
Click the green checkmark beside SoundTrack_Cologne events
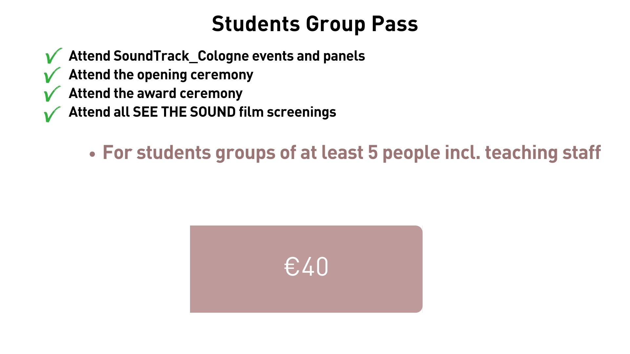52,56
